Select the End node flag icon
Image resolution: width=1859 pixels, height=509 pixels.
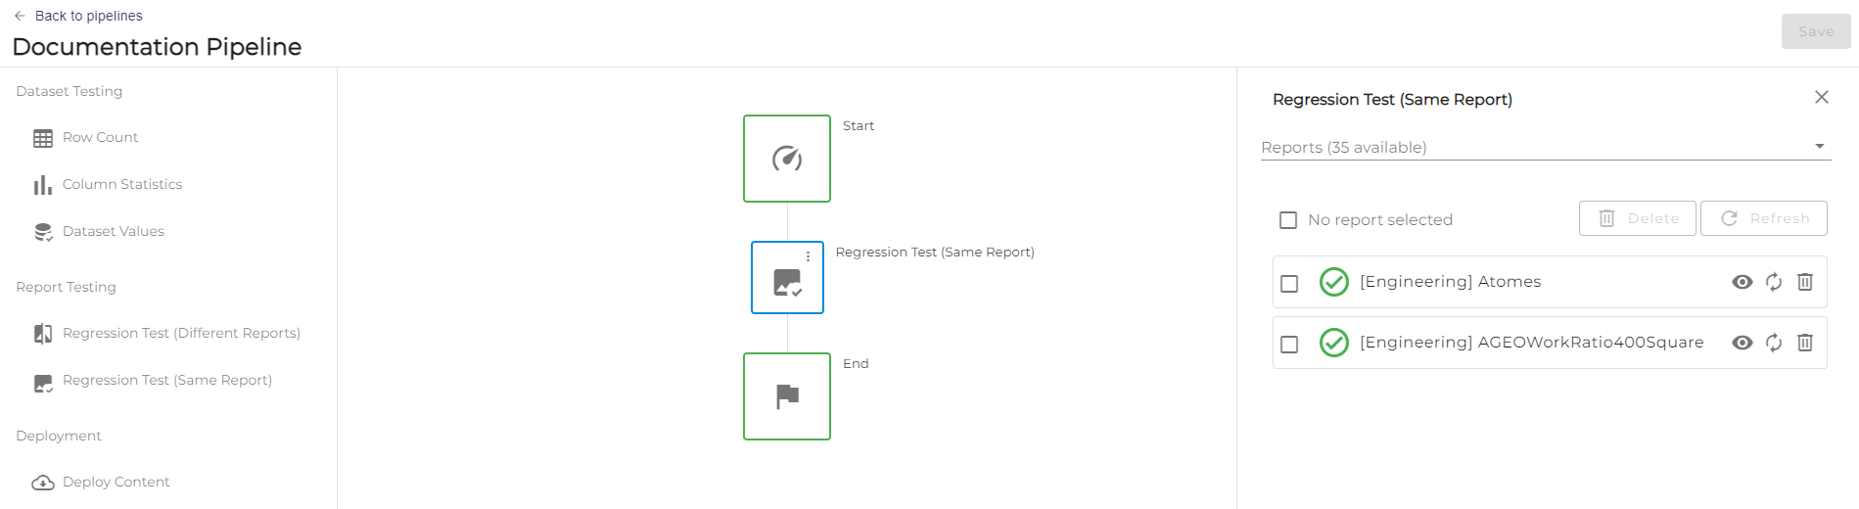(x=787, y=396)
